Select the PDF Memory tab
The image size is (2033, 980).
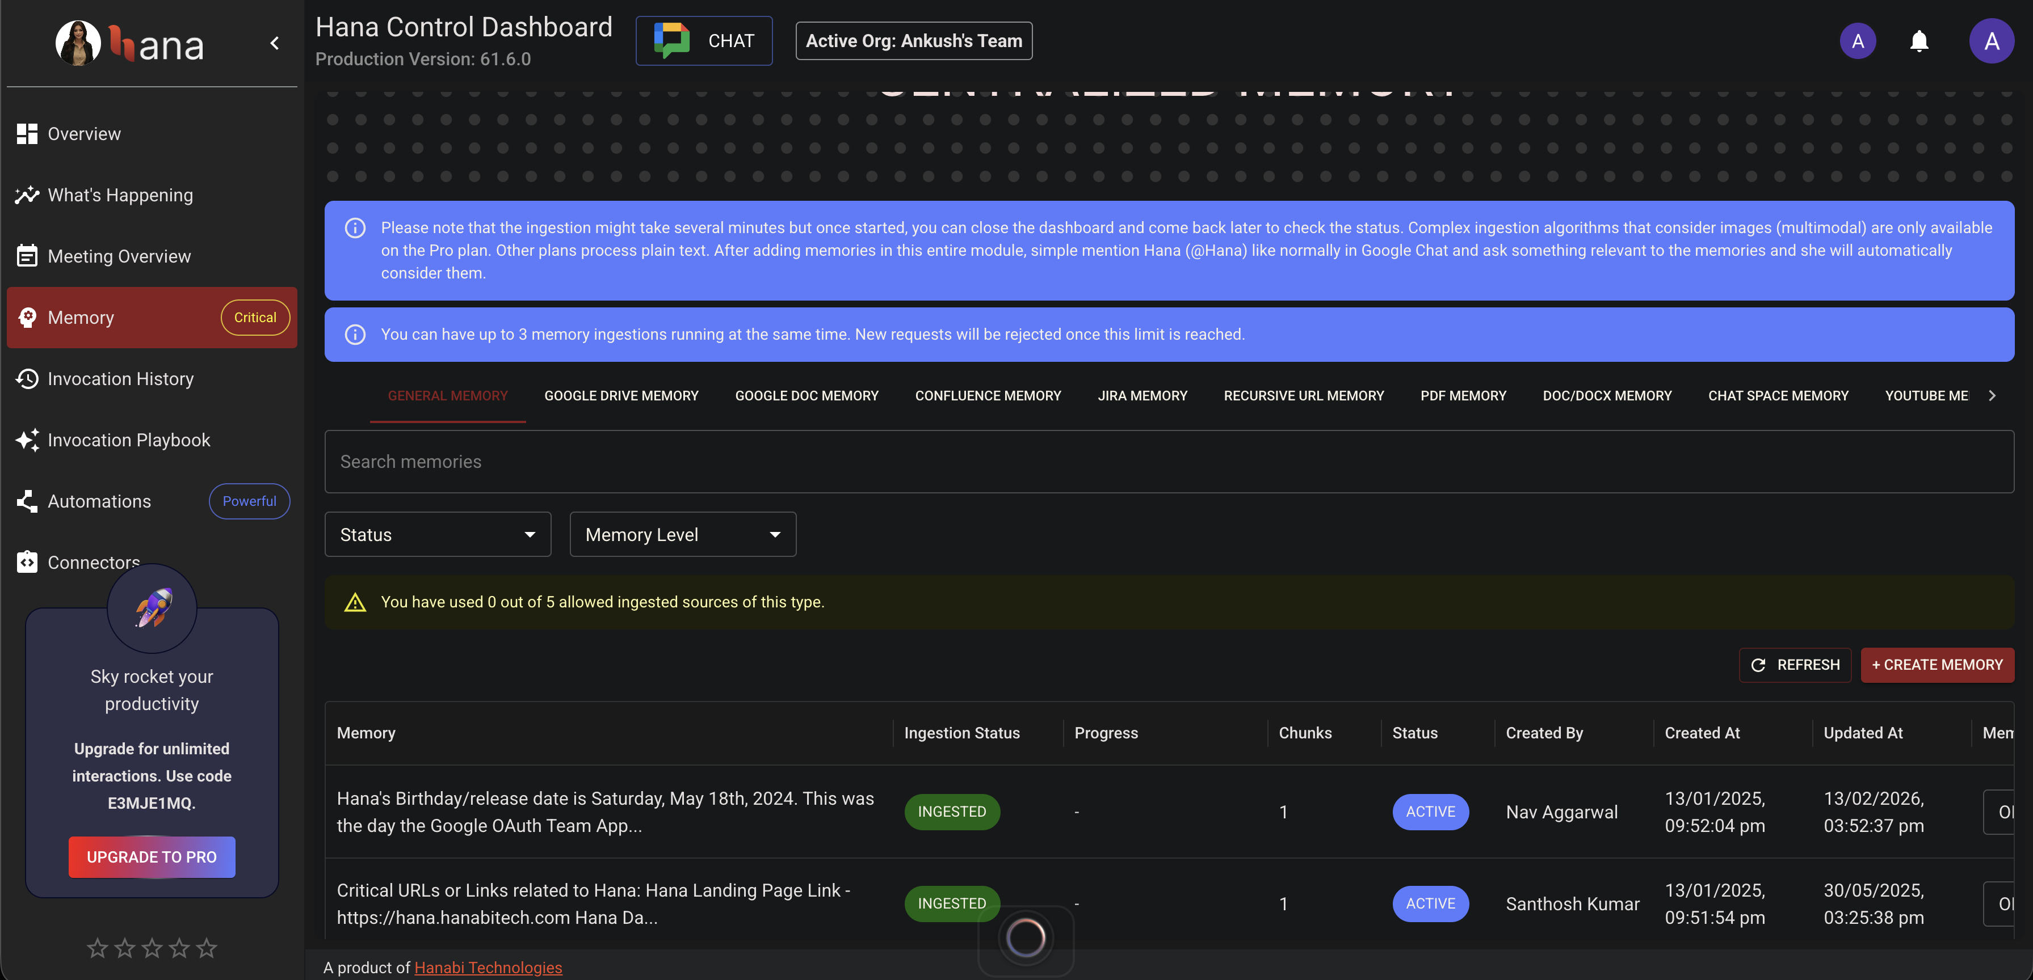point(1463,396)
